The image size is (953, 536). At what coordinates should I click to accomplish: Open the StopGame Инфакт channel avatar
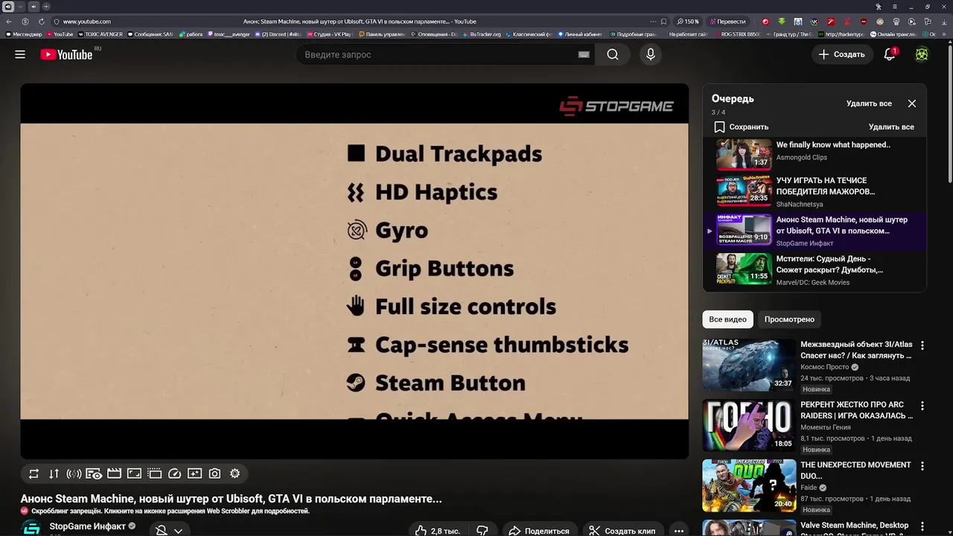pos(31,529)
